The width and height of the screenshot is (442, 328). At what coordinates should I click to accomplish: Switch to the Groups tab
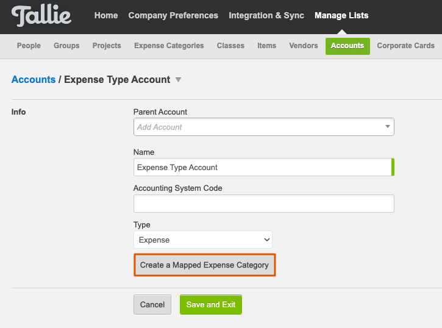(66, 46)
